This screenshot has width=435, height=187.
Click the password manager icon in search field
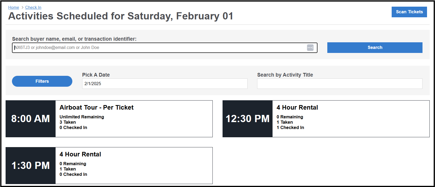(310, 48)
